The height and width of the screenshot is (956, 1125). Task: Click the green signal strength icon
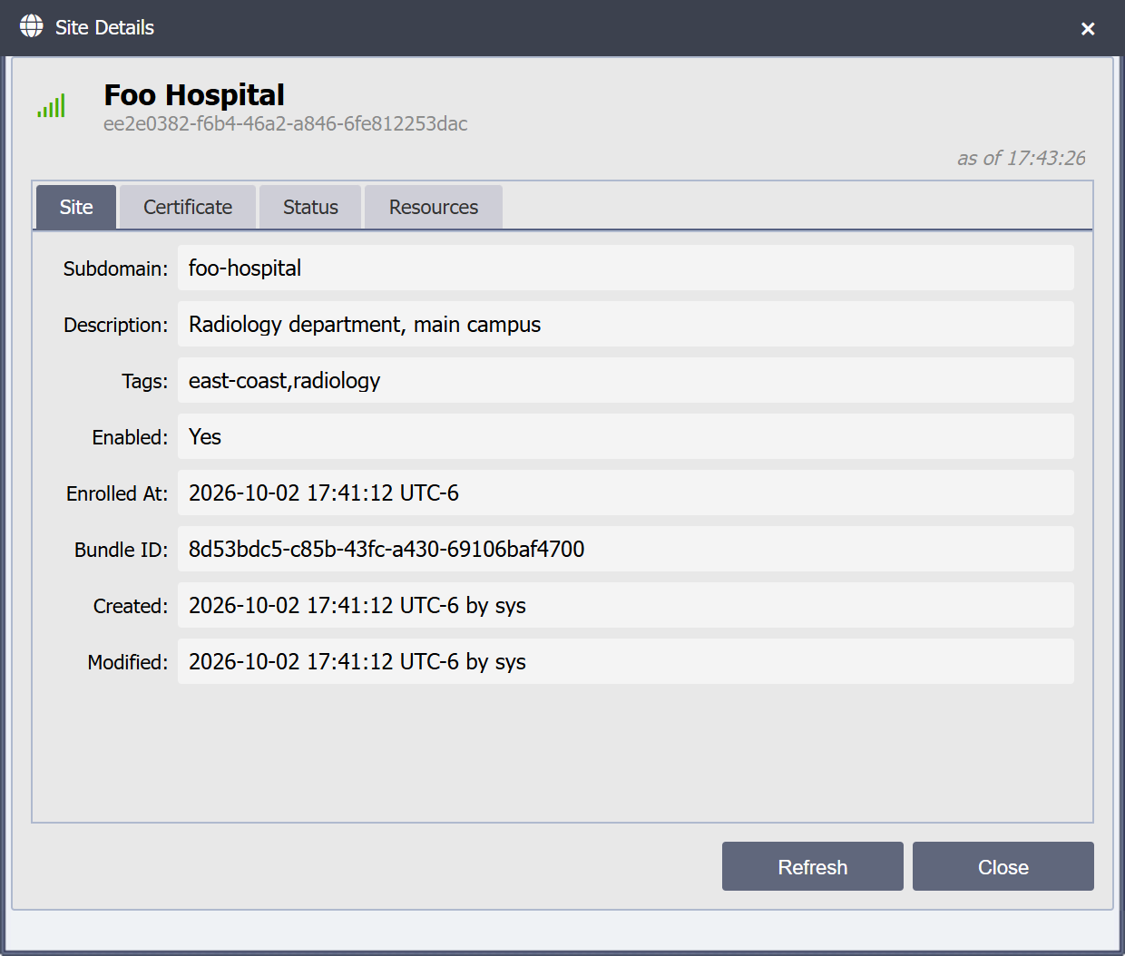[x=52, y=106]
